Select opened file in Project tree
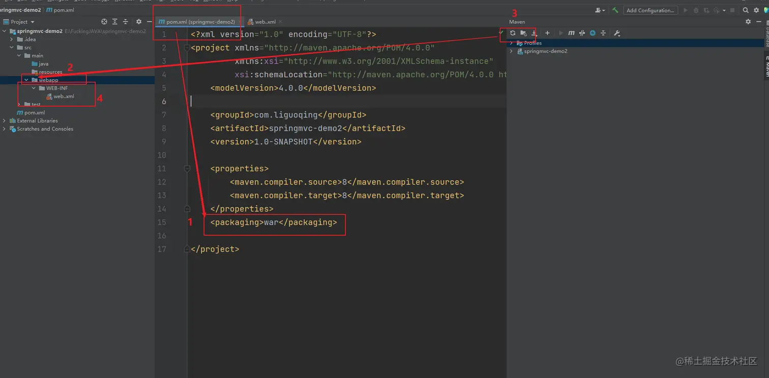769x378 pixels. click(x=104, y=22)
